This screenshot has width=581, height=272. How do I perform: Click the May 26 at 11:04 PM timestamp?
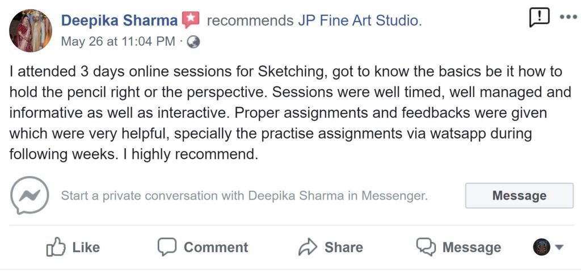coord(118,41)
